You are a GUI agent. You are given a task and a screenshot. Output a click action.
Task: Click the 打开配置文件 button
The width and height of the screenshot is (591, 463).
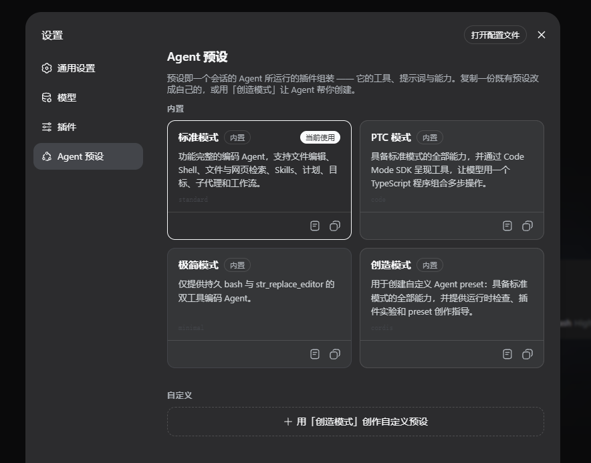[x=495, y=35]
